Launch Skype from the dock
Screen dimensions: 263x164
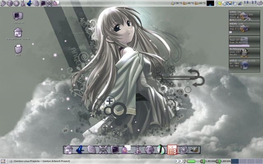pyautogui.click(x=91, y=150)
